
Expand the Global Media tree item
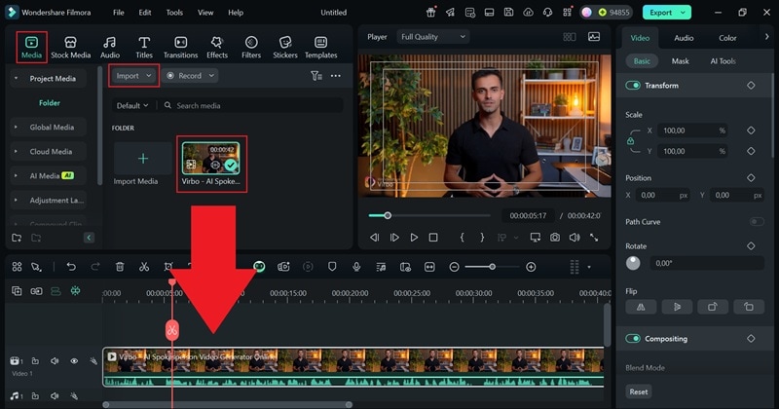point(16,128)
